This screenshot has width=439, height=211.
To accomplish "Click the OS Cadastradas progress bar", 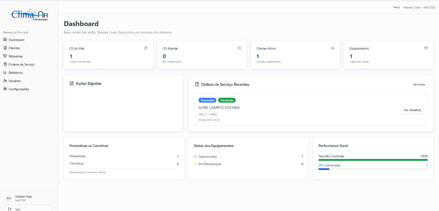I will click(373, 169).
